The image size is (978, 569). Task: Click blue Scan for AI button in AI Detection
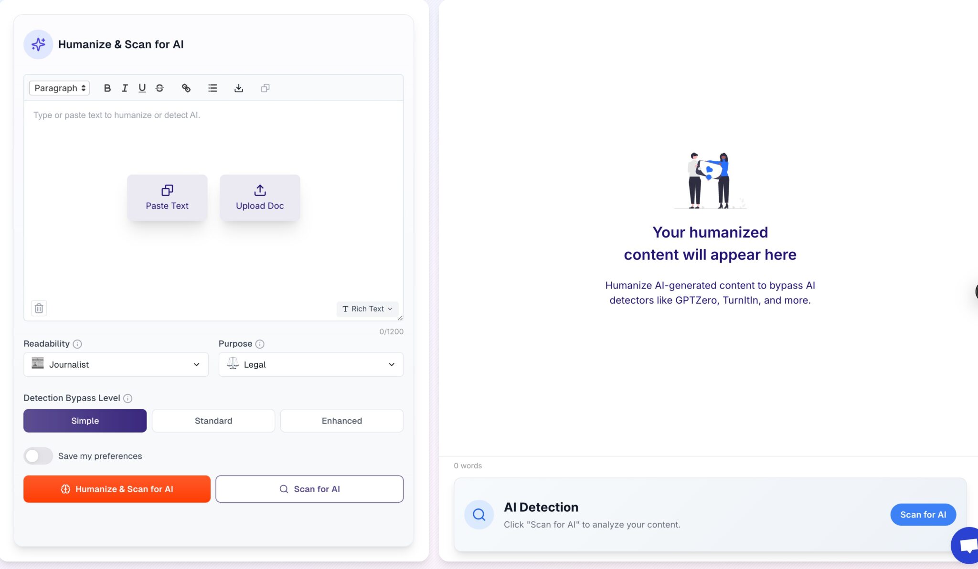point(923,515)
